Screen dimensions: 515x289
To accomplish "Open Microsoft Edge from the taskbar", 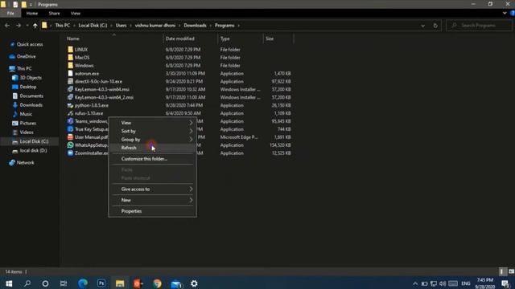I will click(x=83, y=283).
